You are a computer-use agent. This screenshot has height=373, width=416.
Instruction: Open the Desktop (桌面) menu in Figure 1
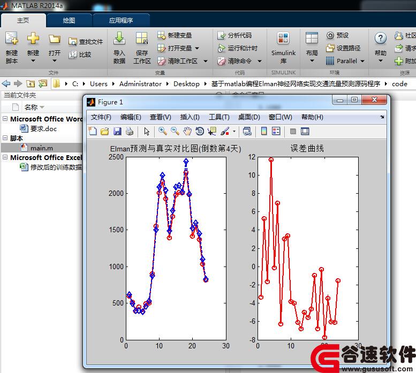pos(249,117)
